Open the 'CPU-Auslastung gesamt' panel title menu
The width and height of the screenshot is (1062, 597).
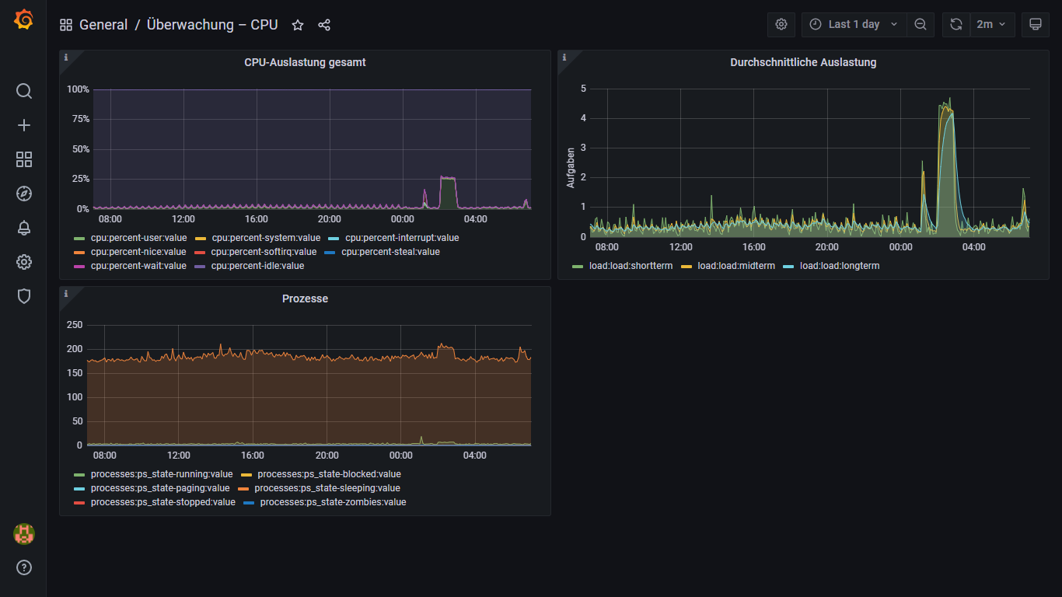[305, 62]
